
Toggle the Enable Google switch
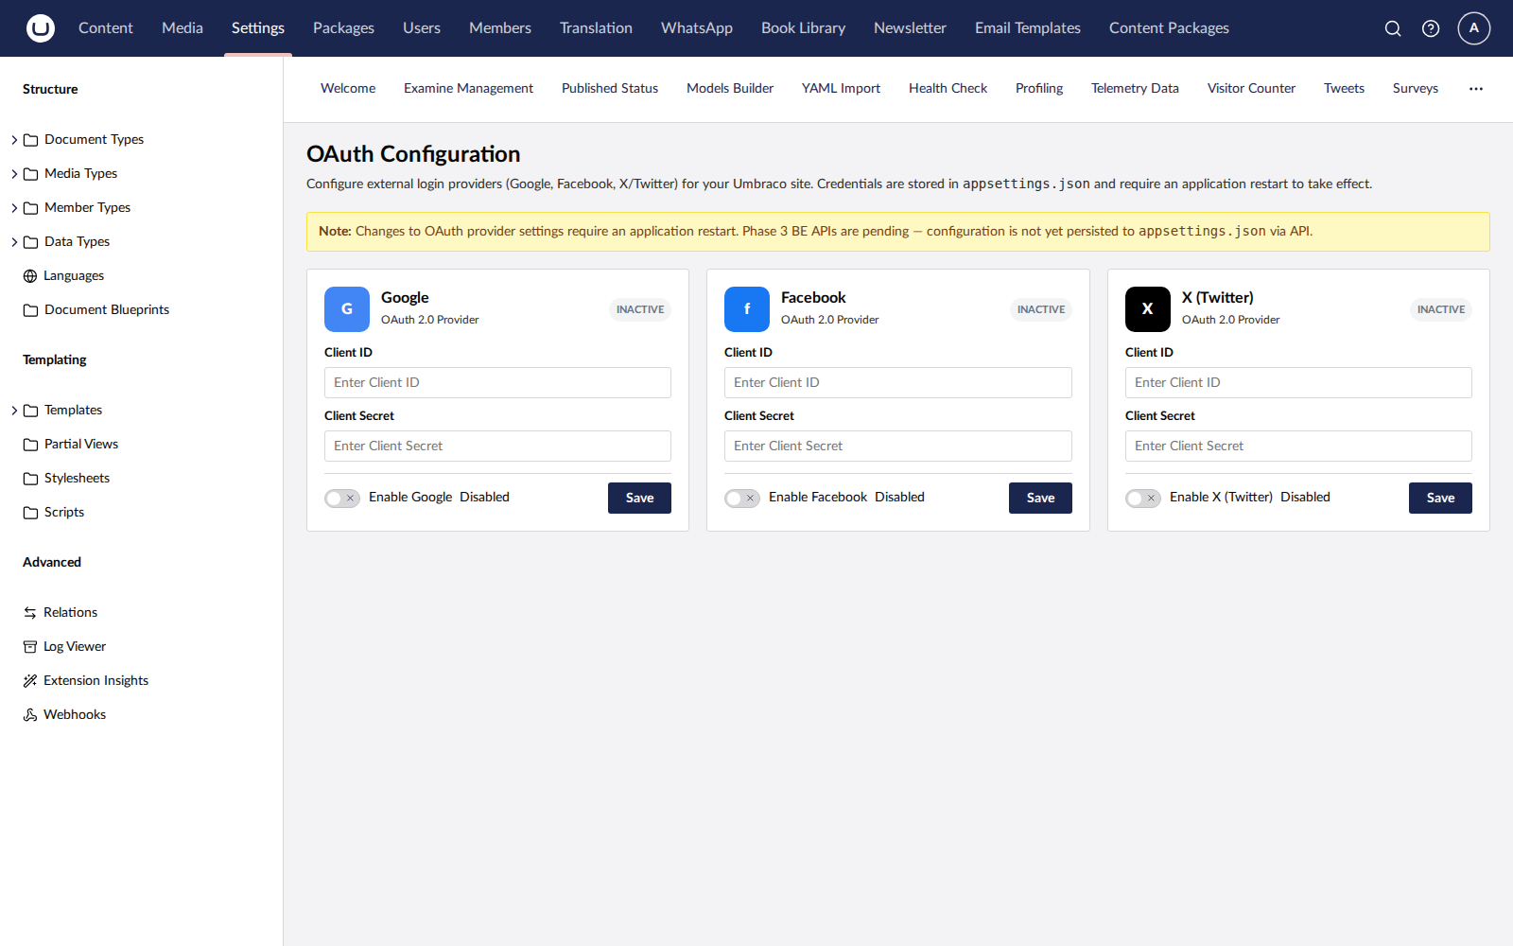click(342, 499)
